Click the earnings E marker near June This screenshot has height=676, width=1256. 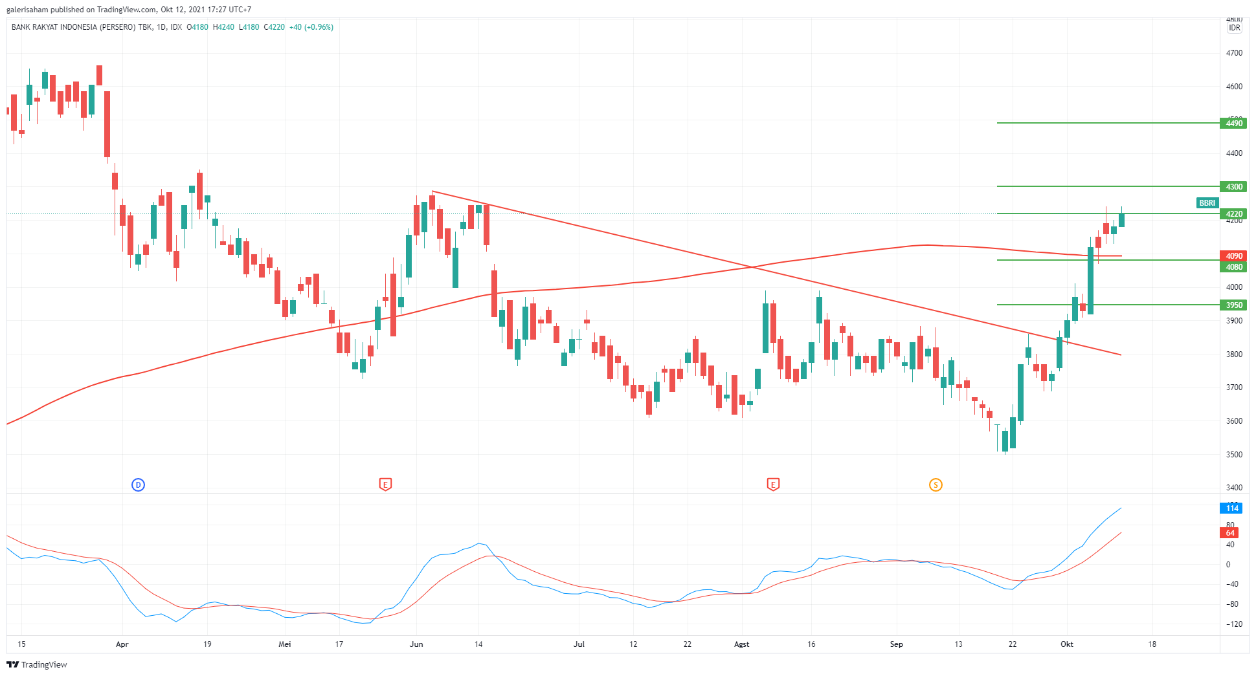pyautogui.click(x=385, y=485)
